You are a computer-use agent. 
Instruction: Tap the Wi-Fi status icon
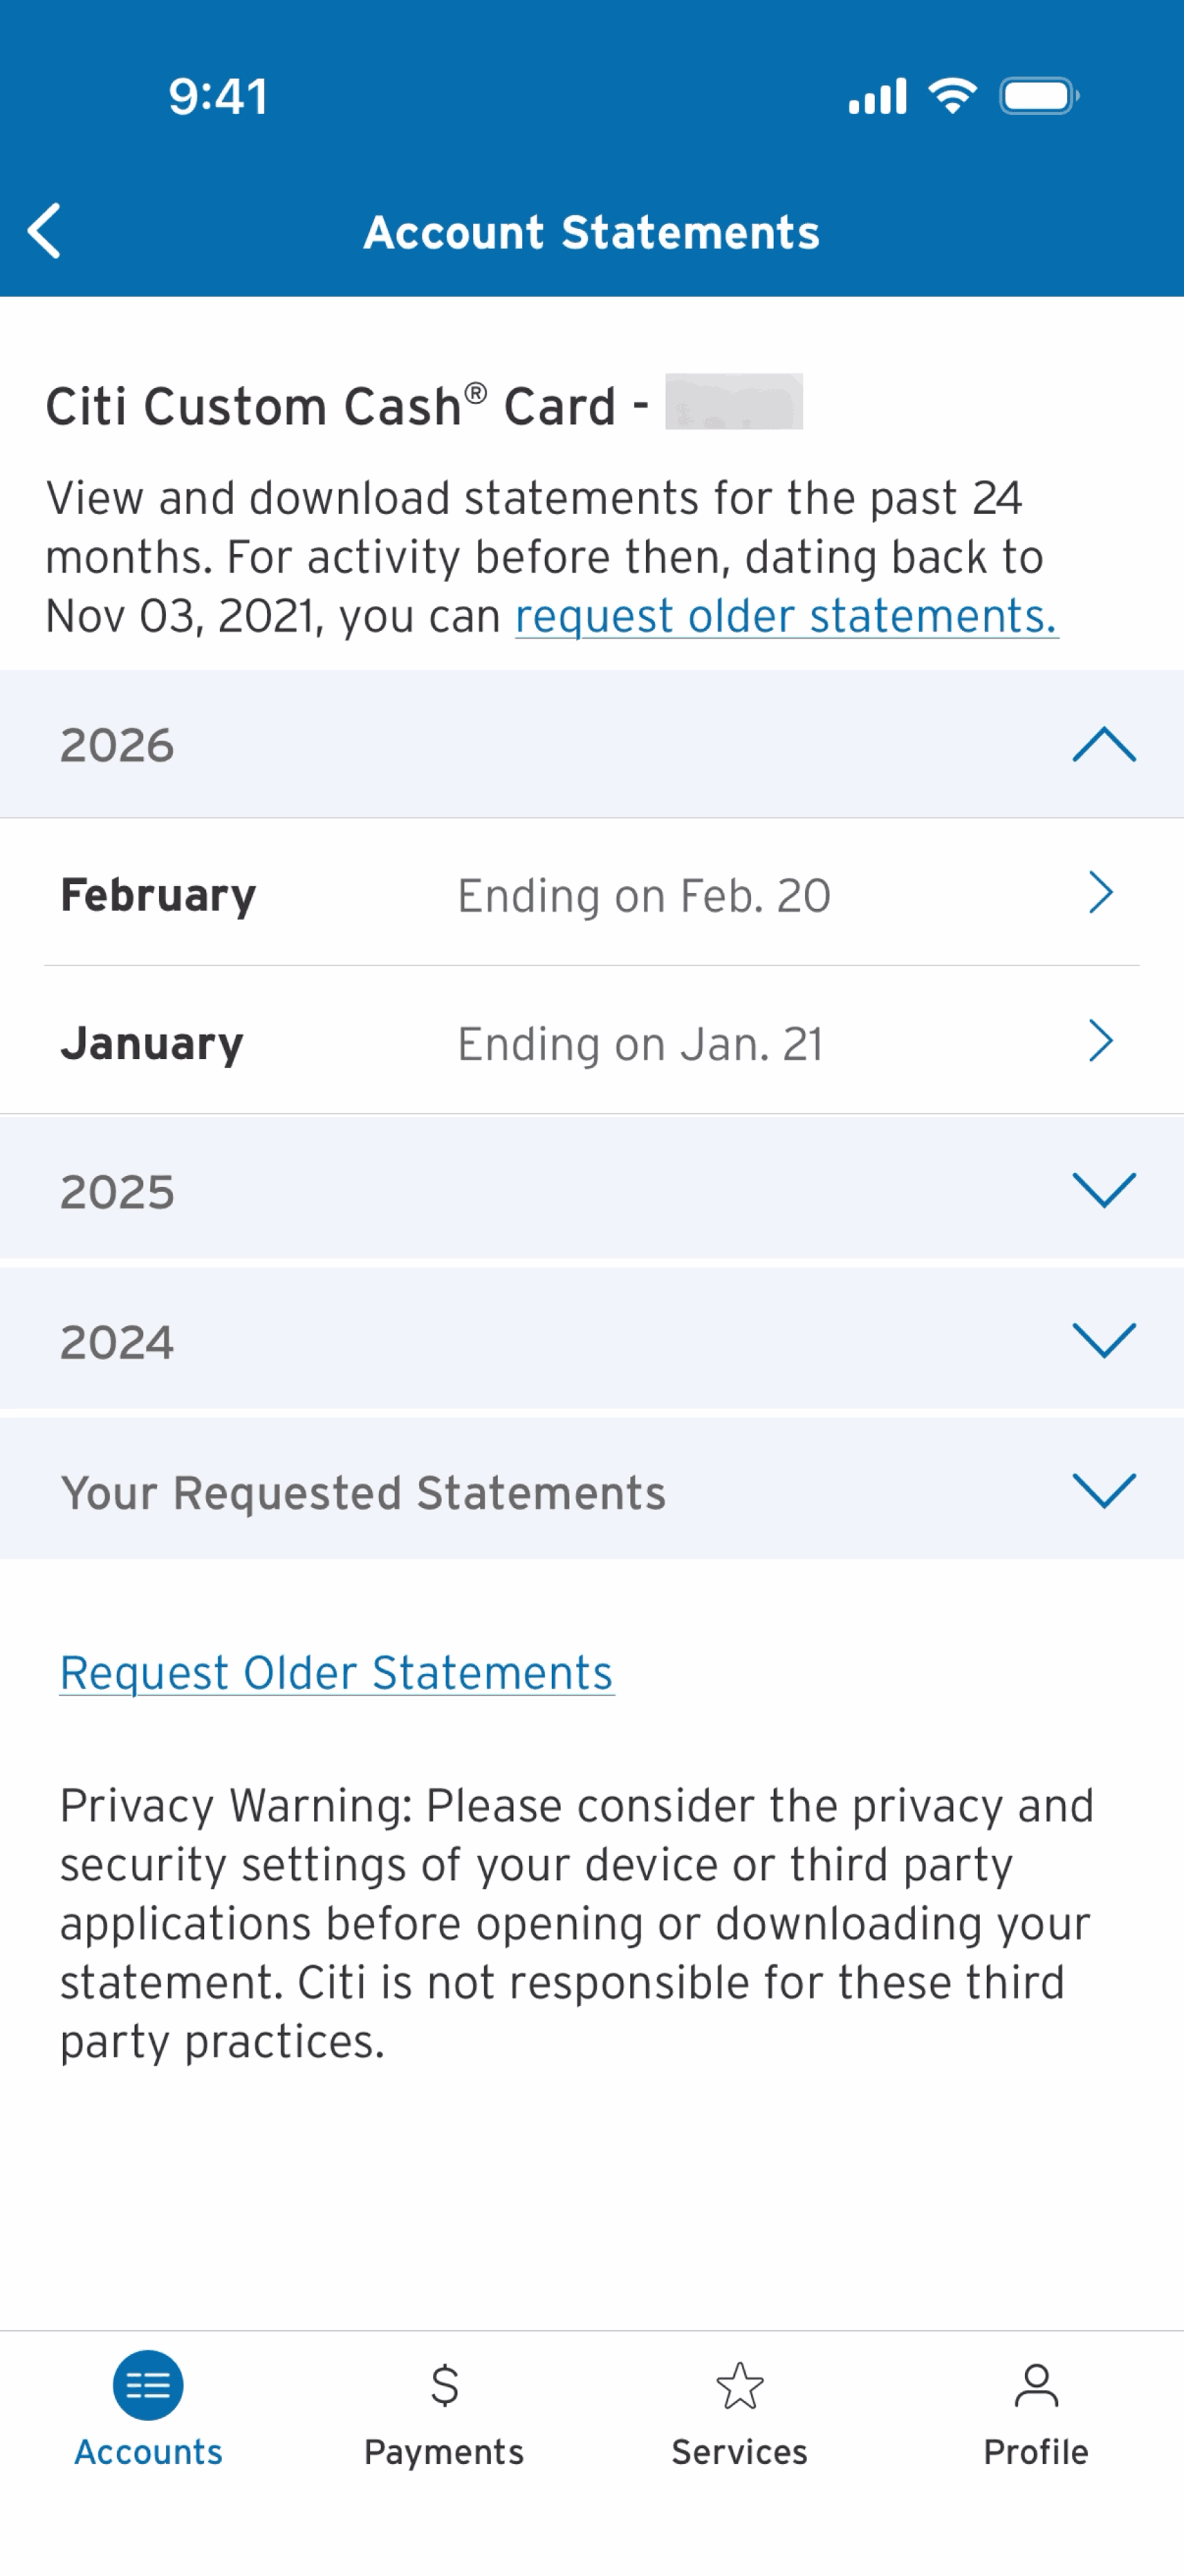click(952, 96)
